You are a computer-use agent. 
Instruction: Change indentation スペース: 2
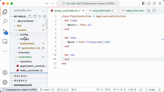pyautogui.click(x=119, y=90)
